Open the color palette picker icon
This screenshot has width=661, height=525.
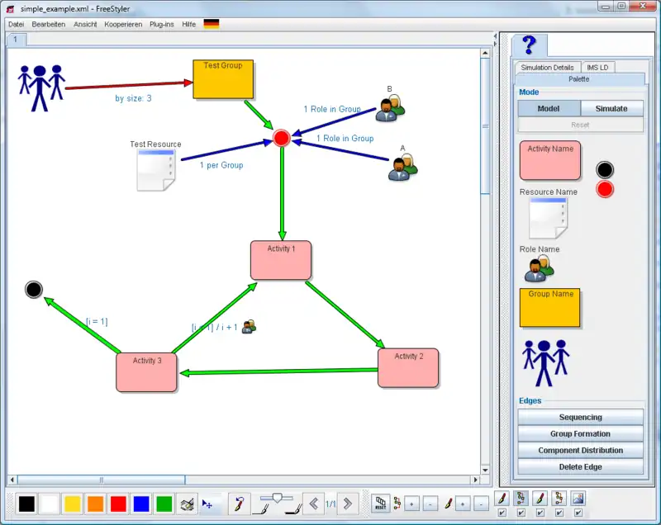(188, 503)
